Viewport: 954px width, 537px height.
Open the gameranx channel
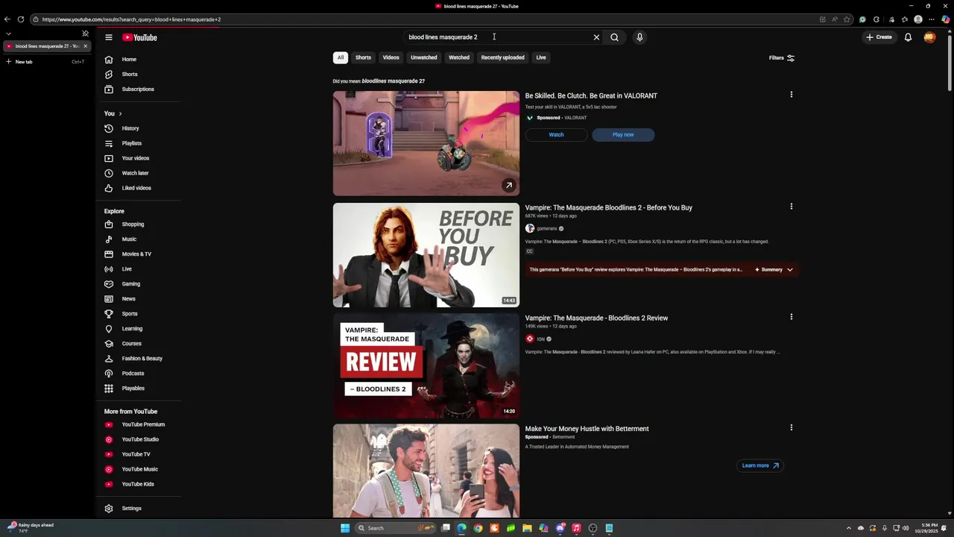[547, 229]
